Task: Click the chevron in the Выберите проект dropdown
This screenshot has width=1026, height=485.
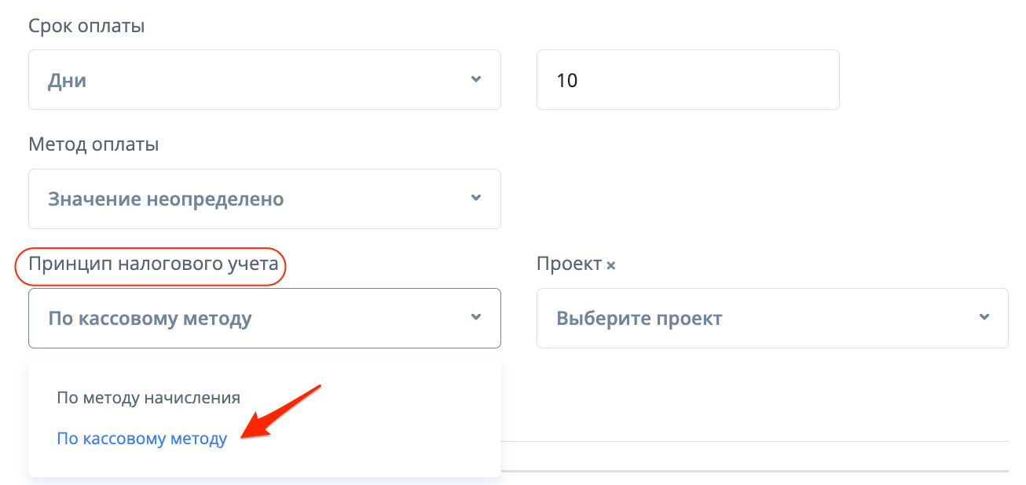Action: coord(984,317)
